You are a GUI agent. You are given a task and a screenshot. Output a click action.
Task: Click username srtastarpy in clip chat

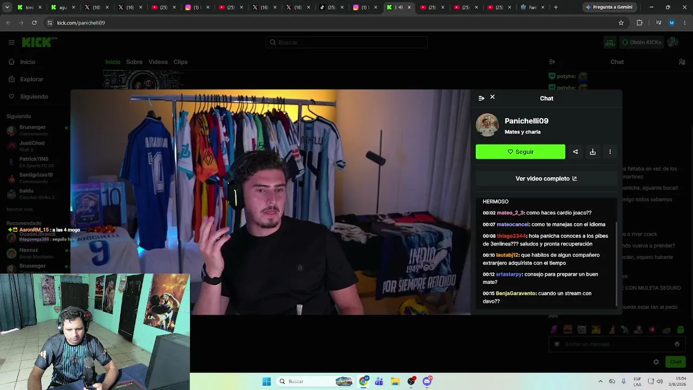click(x=509, y=274)
